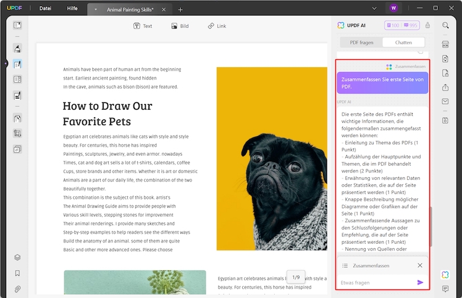This screenshot has width=462, height=298.
Task: Send the chat message with arrow
Action: [421, 283]
